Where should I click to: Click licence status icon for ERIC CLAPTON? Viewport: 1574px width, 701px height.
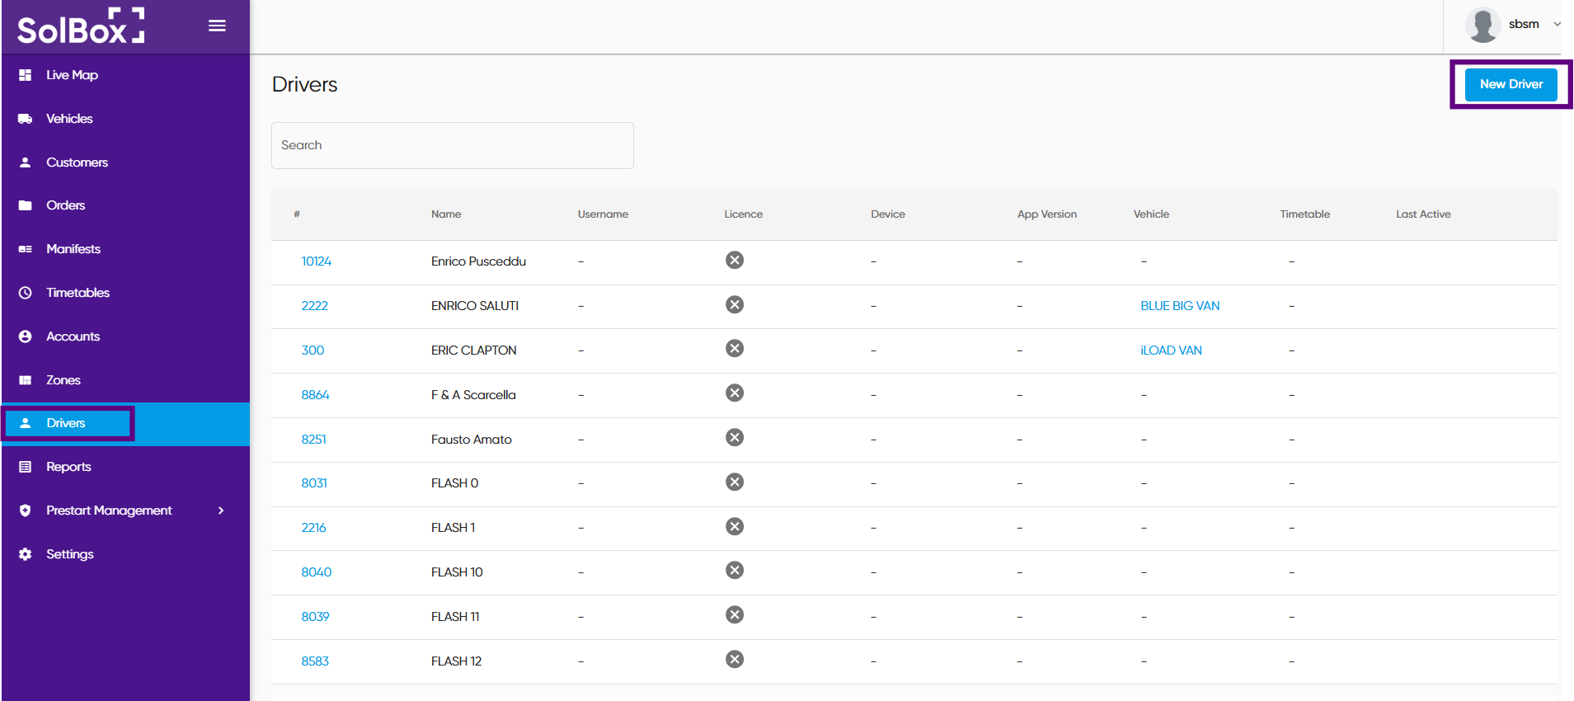click(x=735, y=349)
